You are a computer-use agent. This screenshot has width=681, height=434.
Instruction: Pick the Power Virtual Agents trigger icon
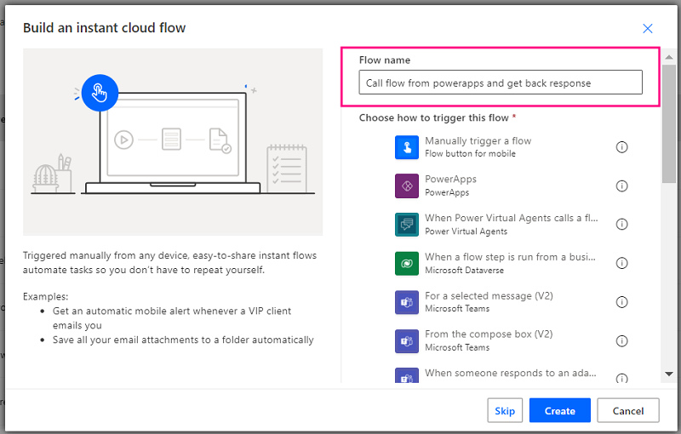pyautogui.click(x=407, y=225)
